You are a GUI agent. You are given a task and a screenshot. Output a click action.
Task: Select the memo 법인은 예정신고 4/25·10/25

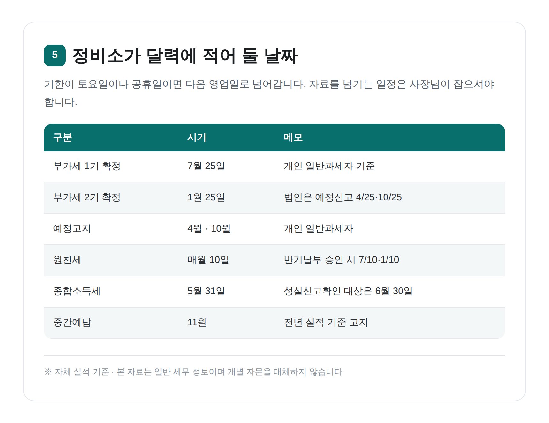tap(343, 197)
